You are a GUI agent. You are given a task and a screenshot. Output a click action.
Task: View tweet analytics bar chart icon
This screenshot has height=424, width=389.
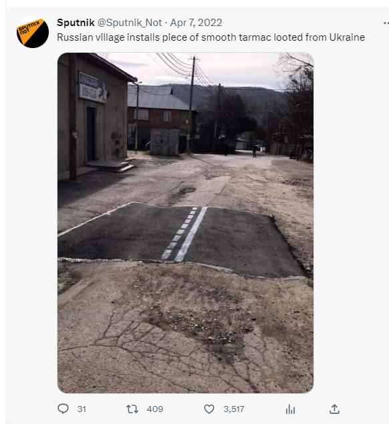290,409
